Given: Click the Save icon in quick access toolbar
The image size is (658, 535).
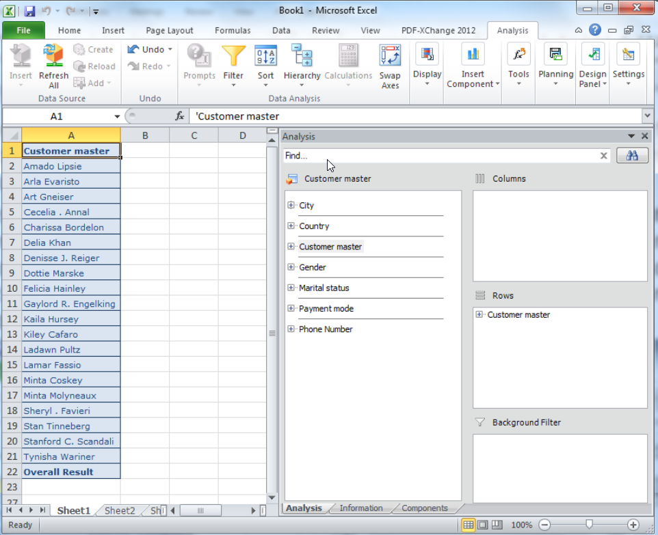Looking at the screenshot, I should [29, 11].
